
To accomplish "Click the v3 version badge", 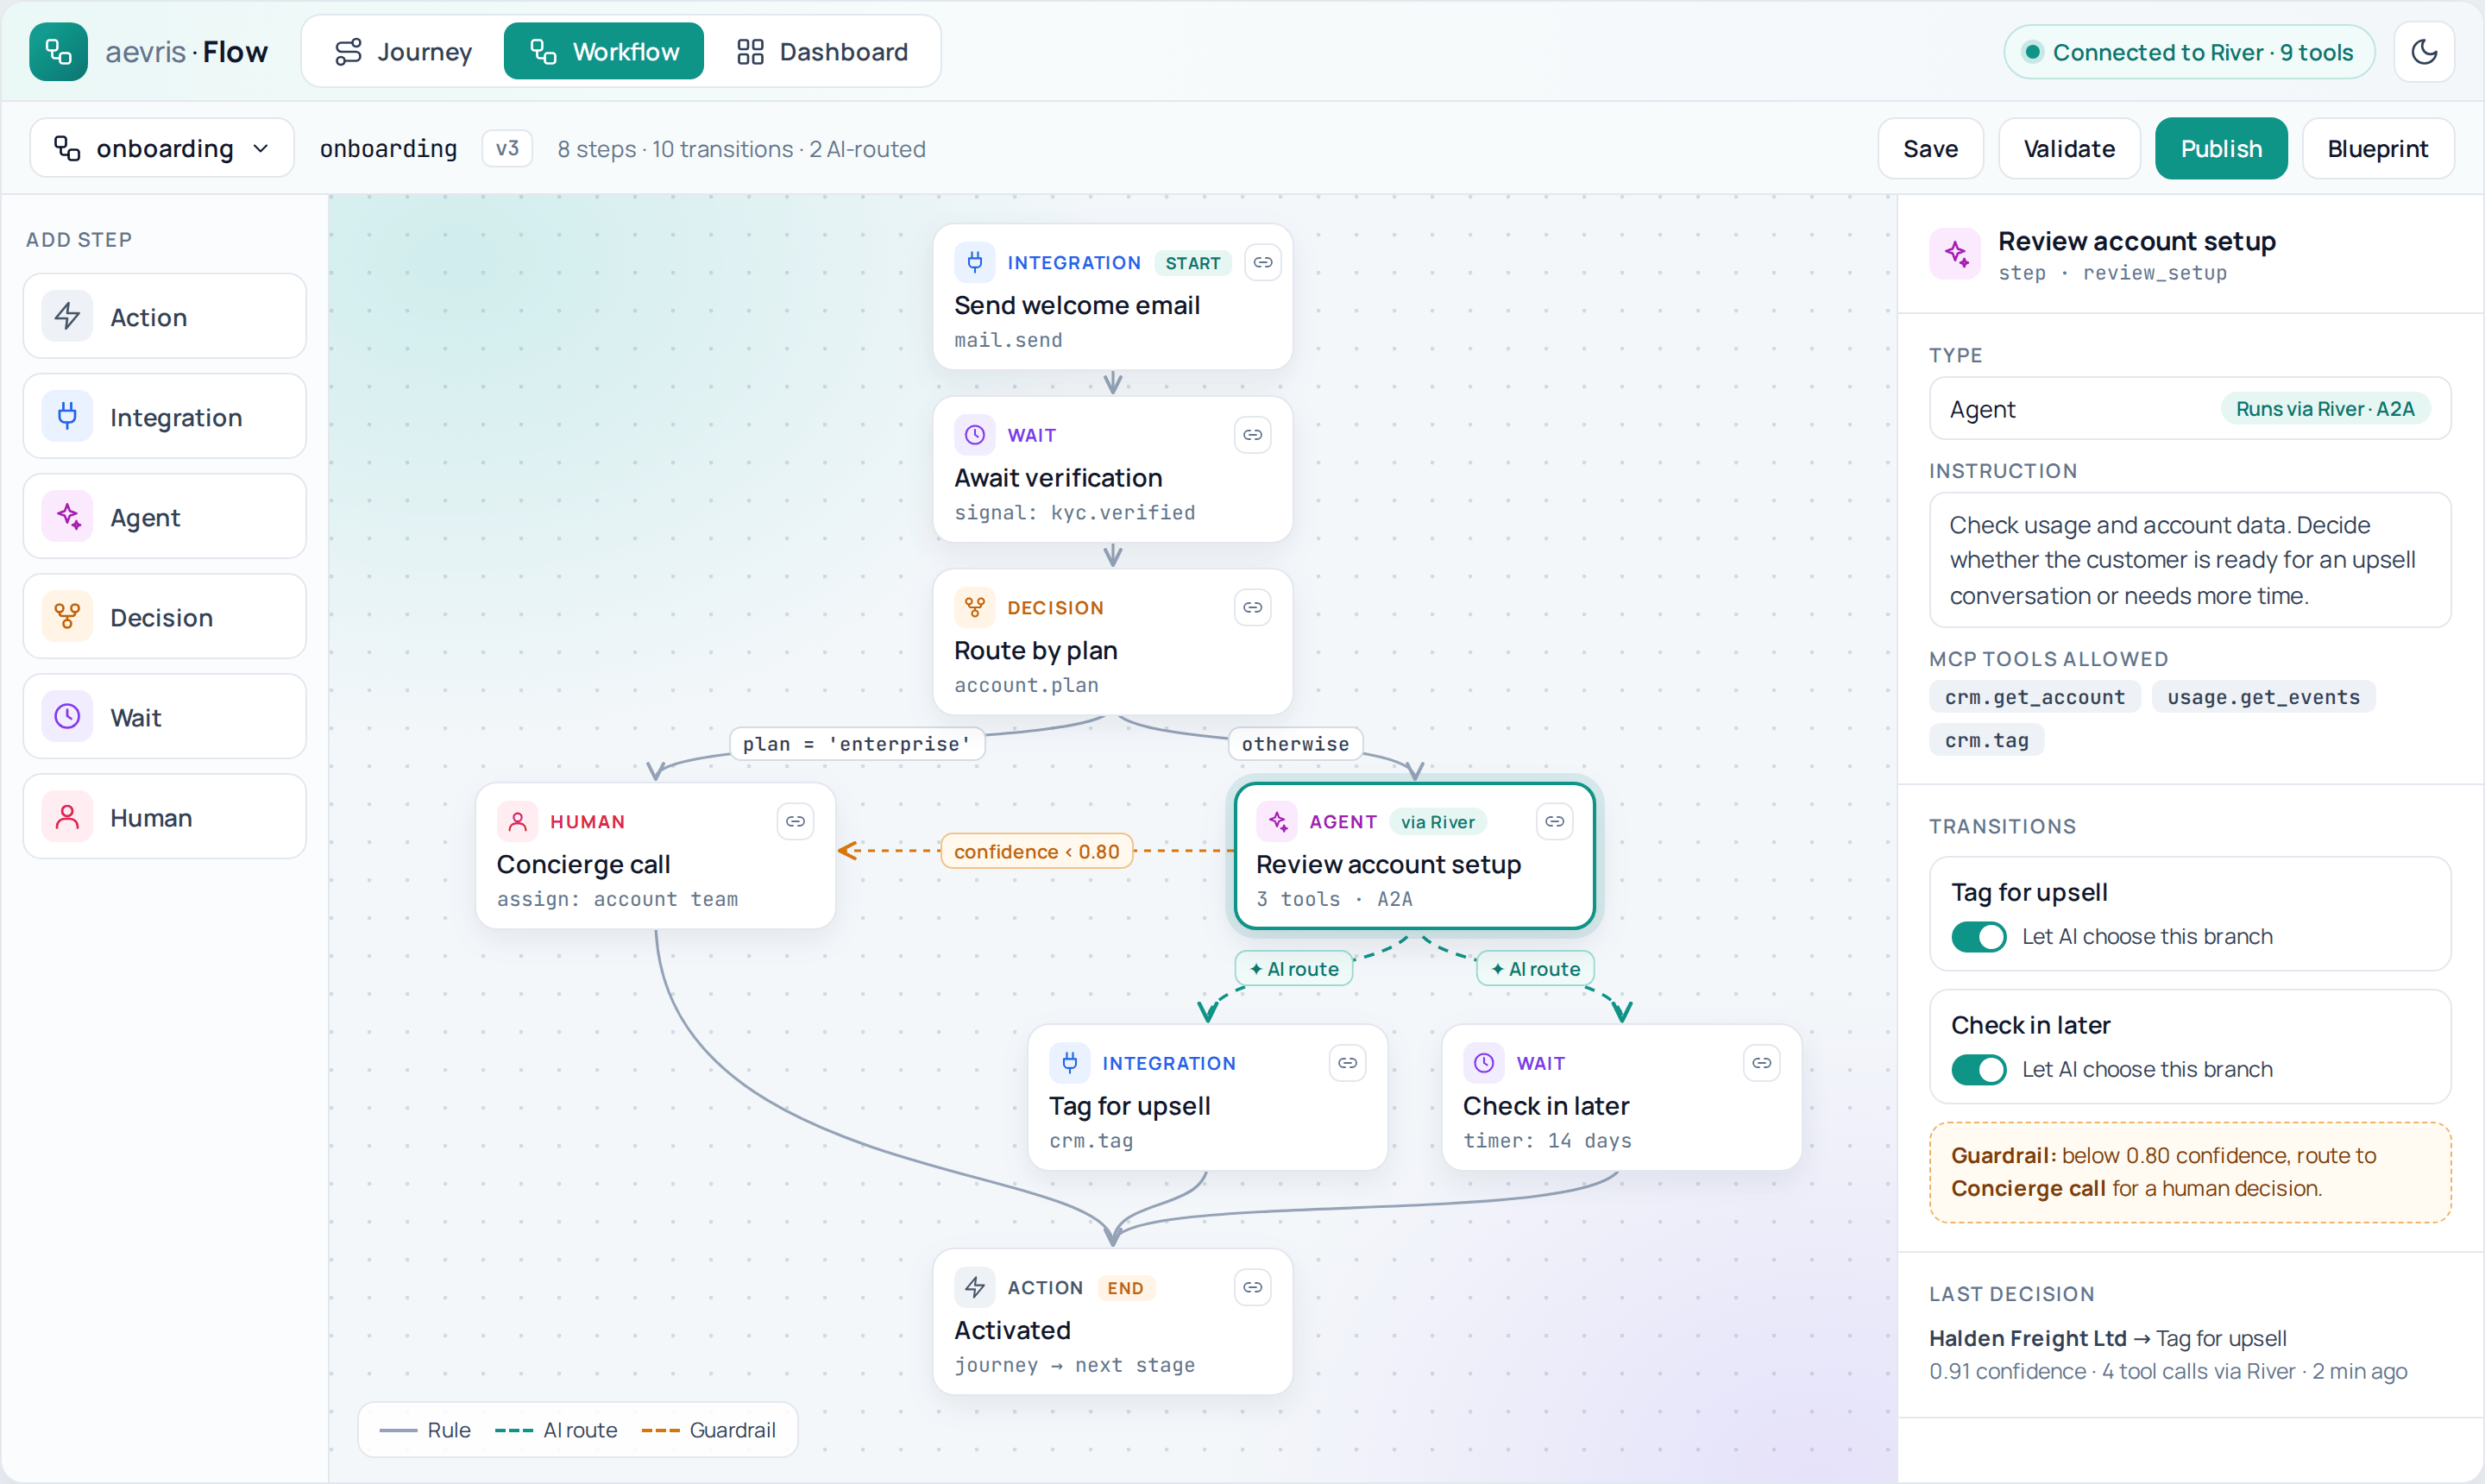I will 507,149.
